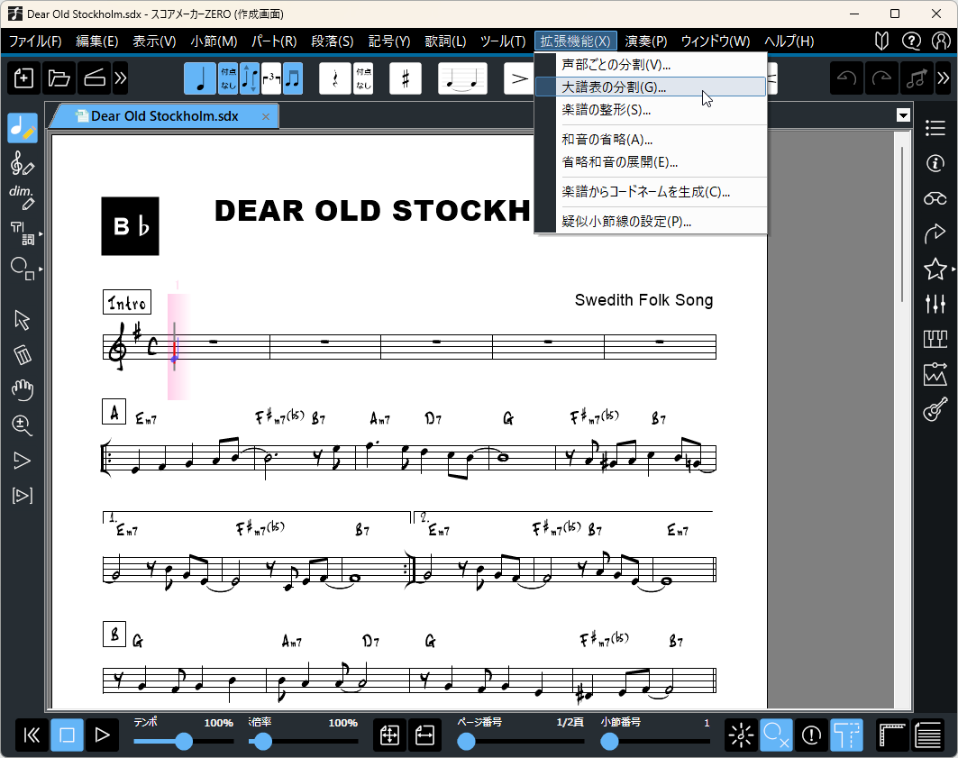Select the quarter rest button
Screen dimensions: 958x758
tap(335, 78)
